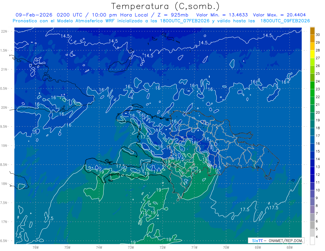Click the "0200 UTC" time label
This screenshot has height=251, width=325.
click(x=70, y=15)
